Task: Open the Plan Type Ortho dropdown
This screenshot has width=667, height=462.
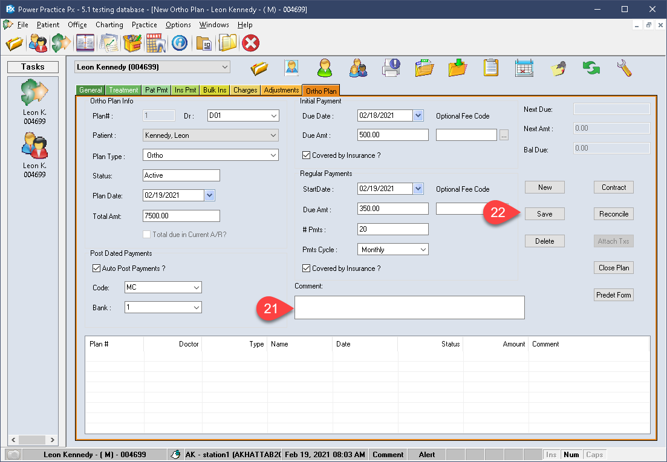Action: point(273,155)
